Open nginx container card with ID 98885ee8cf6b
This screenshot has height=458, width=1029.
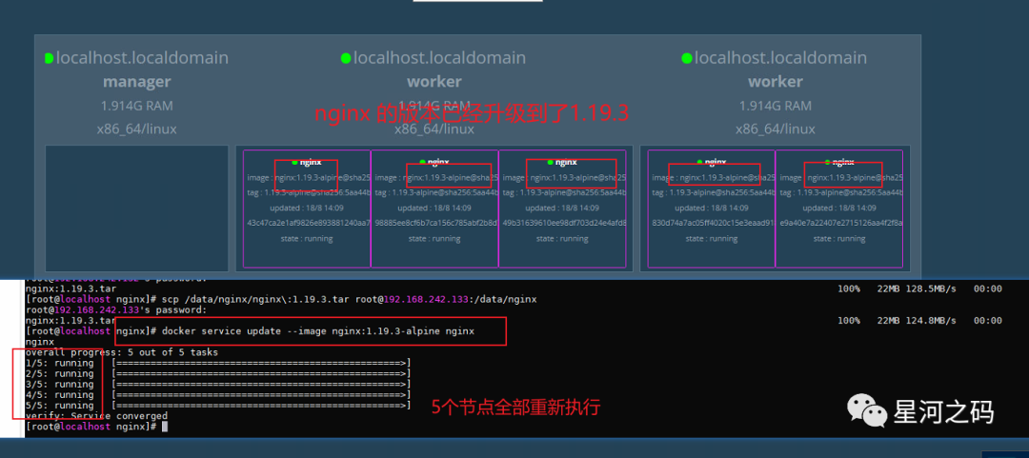click(x=434, y=209)
